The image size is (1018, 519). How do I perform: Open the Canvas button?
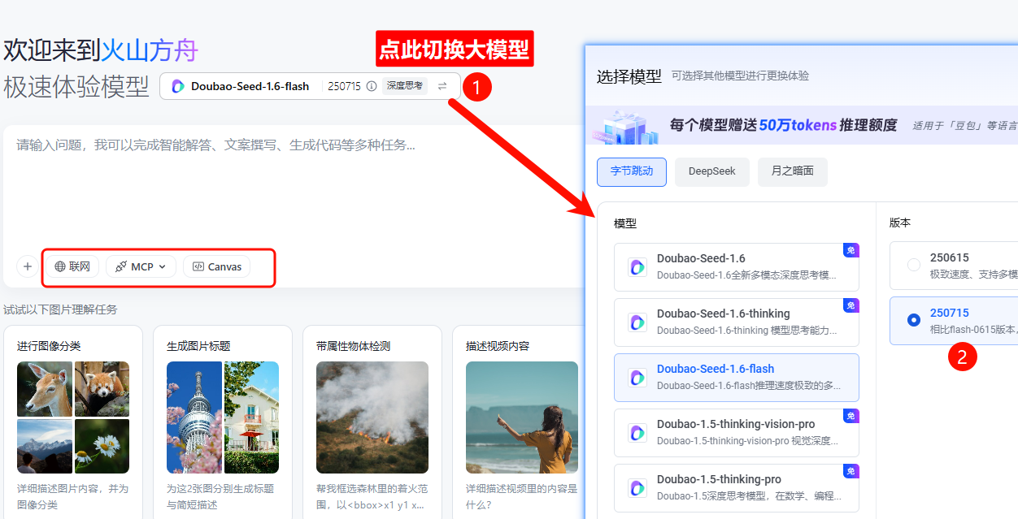217,266
